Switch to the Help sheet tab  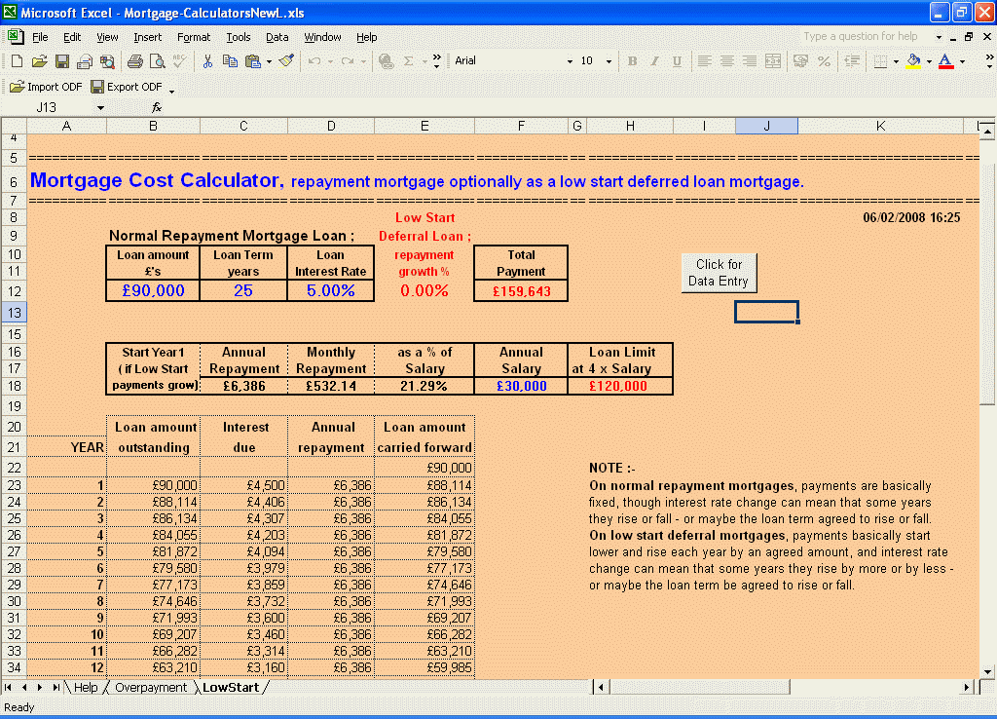tap(86, 687)
